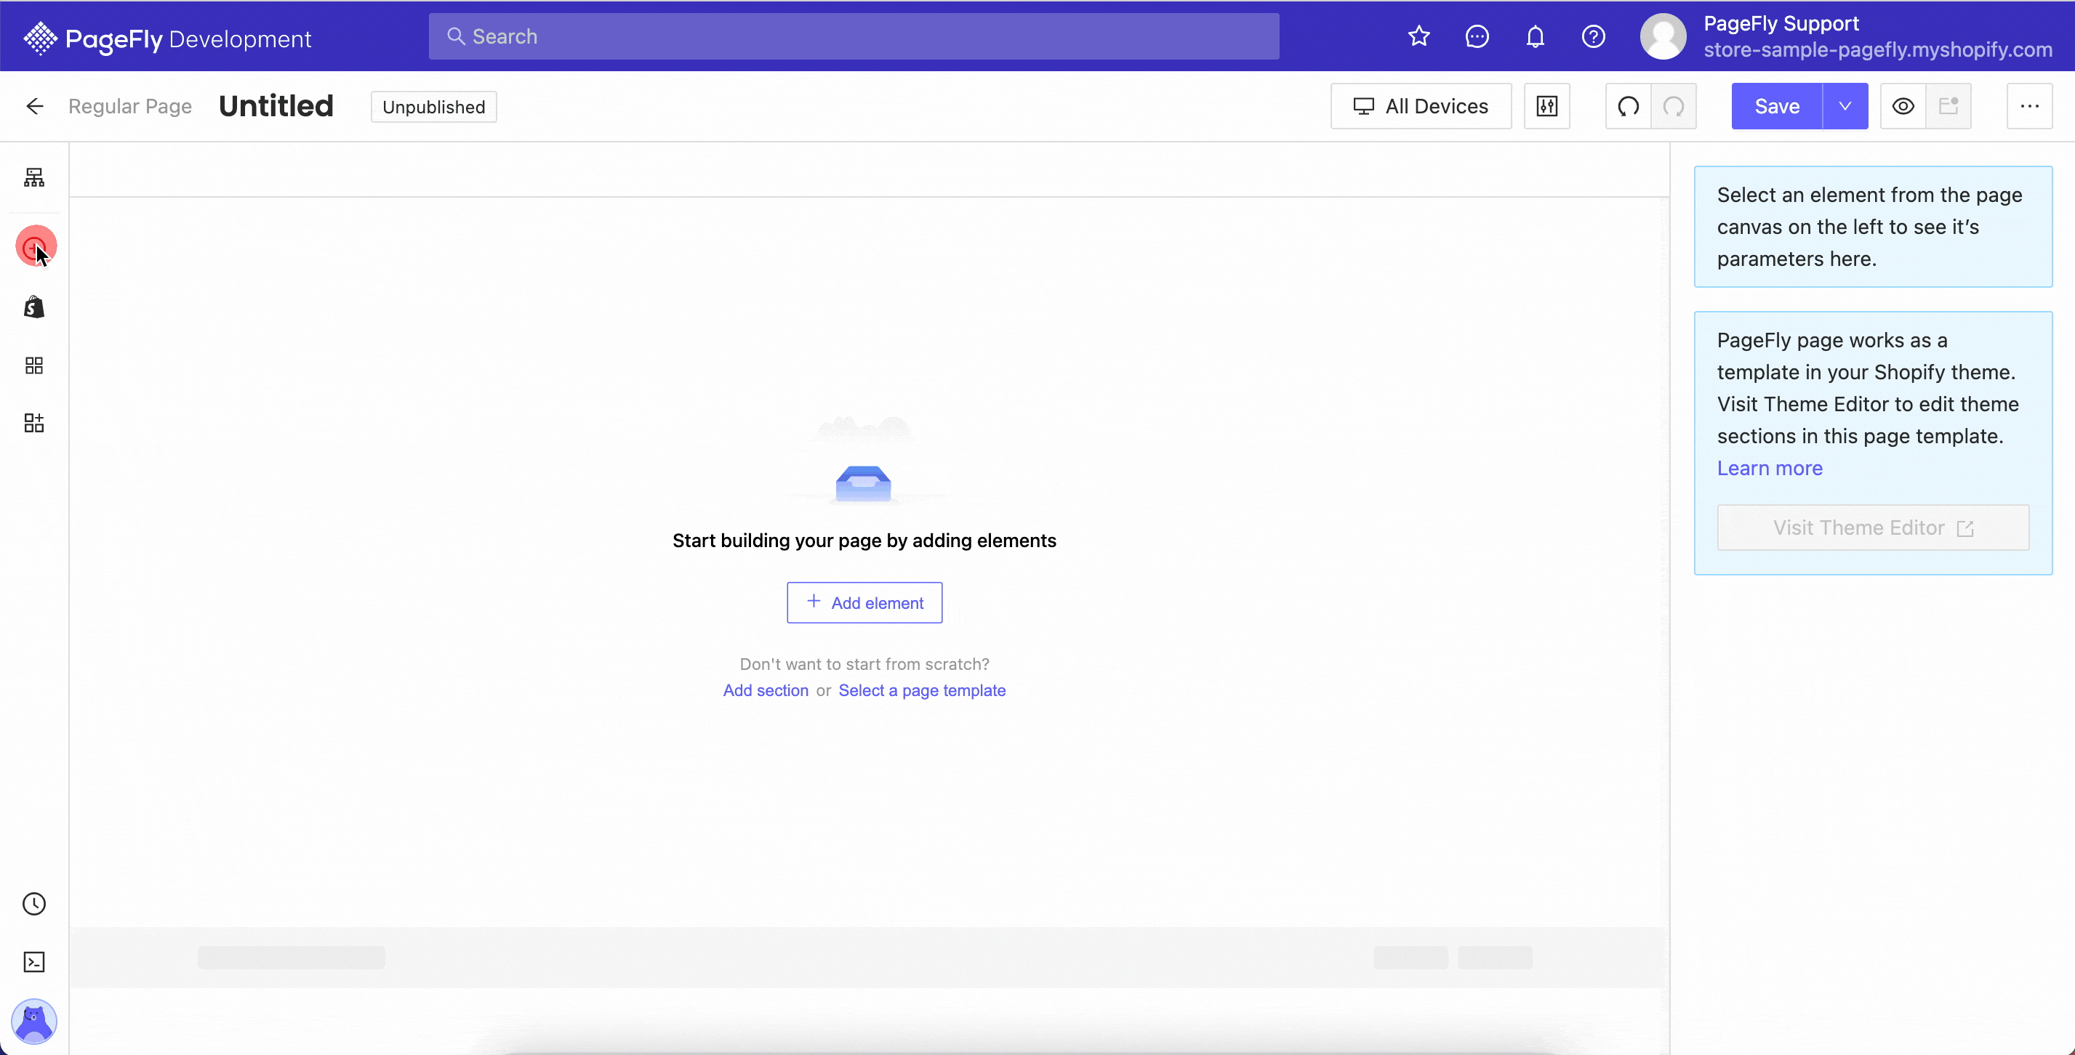Click the PageFly Support profile avatar
The height and width of the screenshot is (1055, 2075).
[x=1663, y=36]
